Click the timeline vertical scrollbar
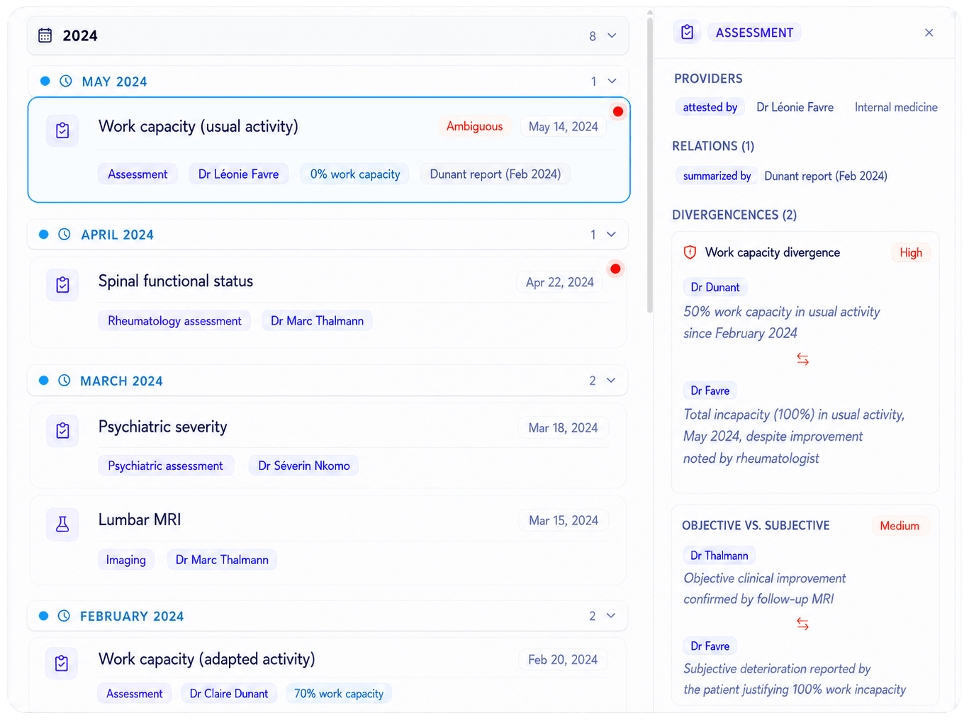This screenshot has height=720, width=969. coord(649,165)
